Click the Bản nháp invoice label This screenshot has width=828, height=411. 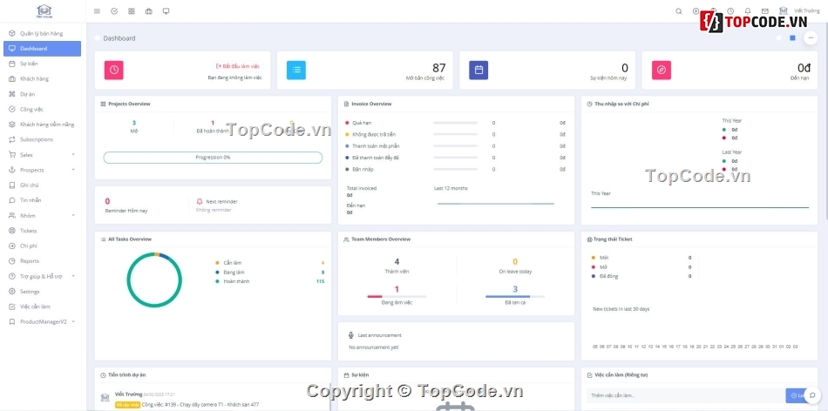pos(363,169)
